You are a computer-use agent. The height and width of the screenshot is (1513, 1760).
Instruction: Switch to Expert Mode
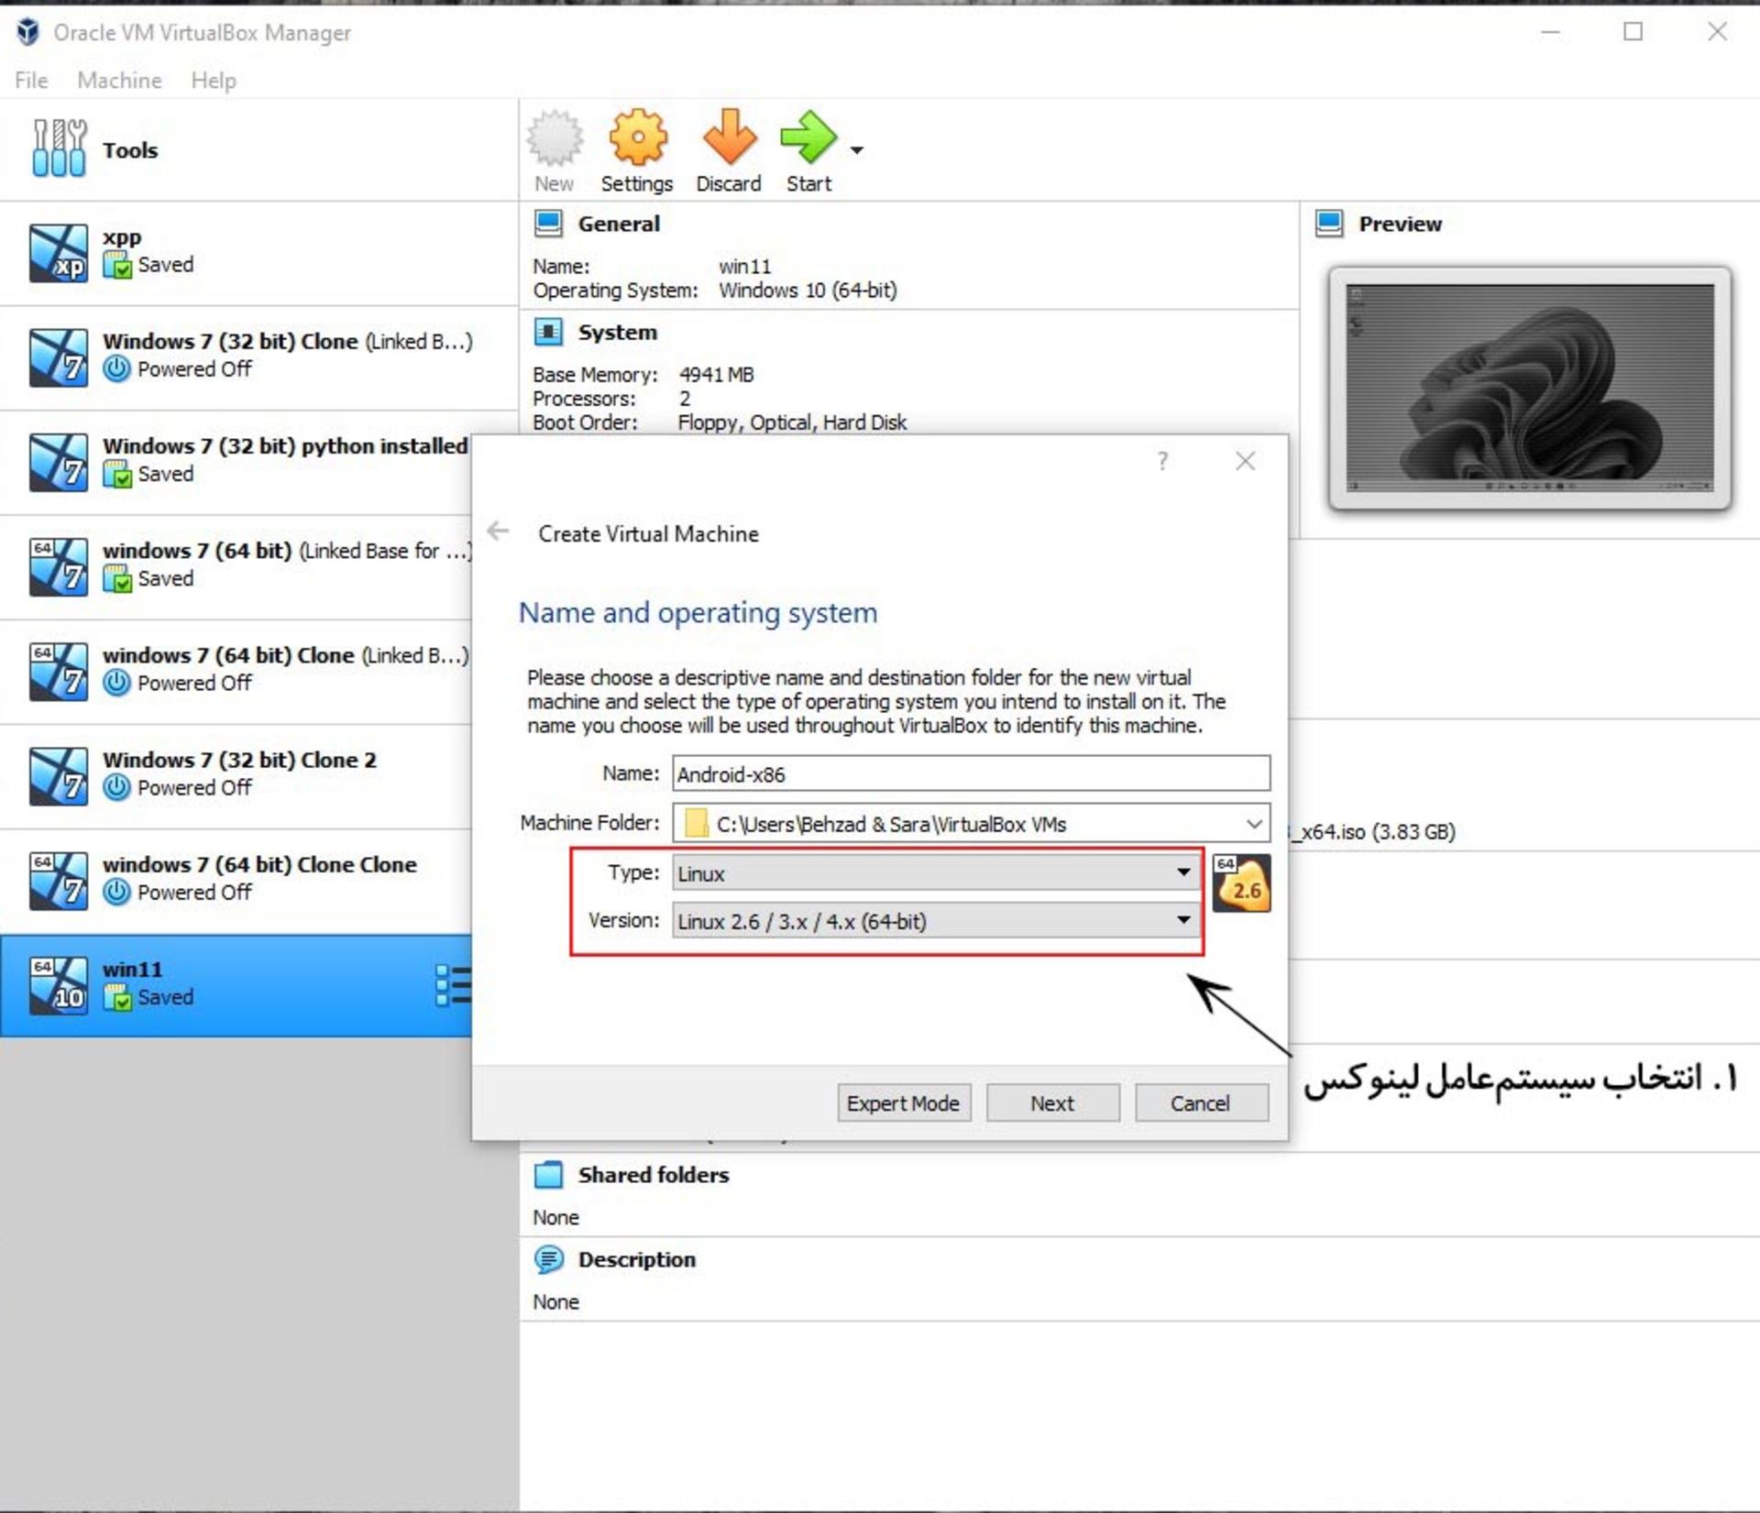[904, 1102]
